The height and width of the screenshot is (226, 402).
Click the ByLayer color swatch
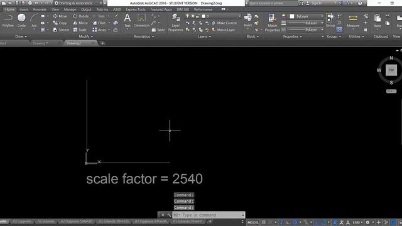point(291,16)
